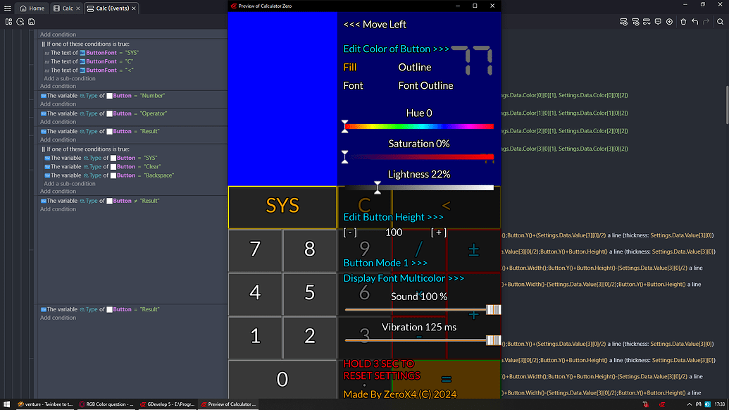Click 'Edit Color of Button >>>' option
729x410 pixels.
click(x=396, y=49)
